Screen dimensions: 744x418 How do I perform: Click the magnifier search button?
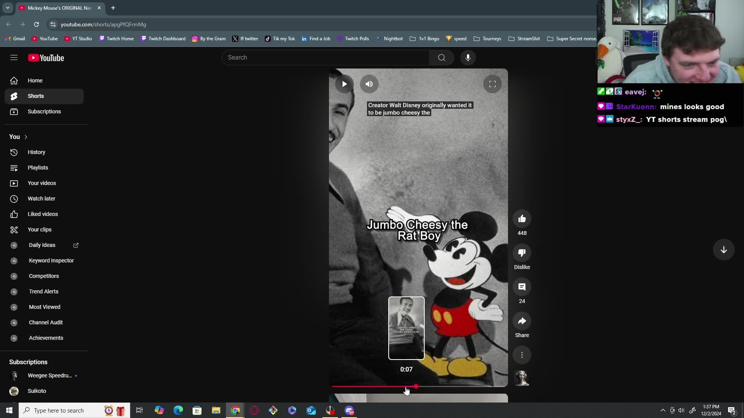click(x=442, y=58)
